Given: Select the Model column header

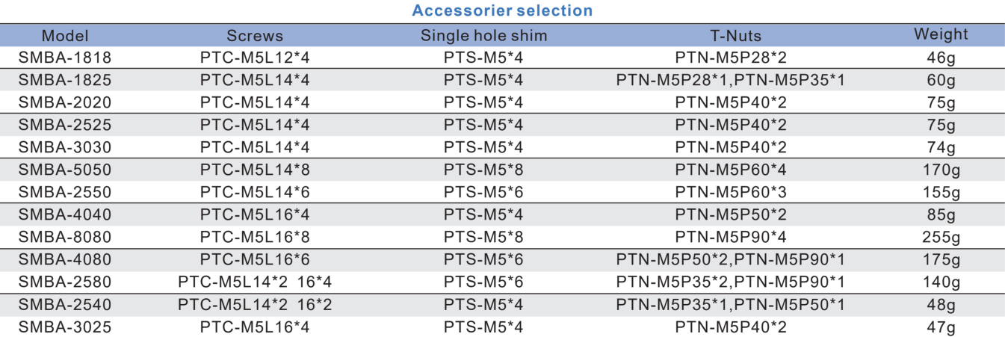Looking at the screenshot, I should pos(65,35).
